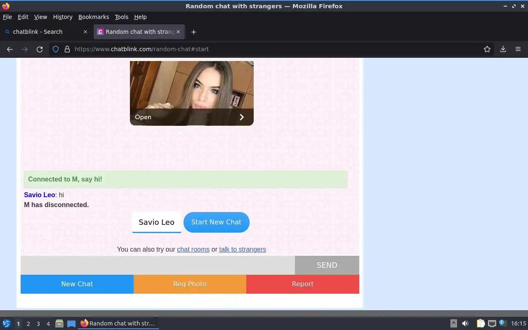Open the Edit menu
The width and height of the screenshot is (528, 330).
[x=23, y=17]
